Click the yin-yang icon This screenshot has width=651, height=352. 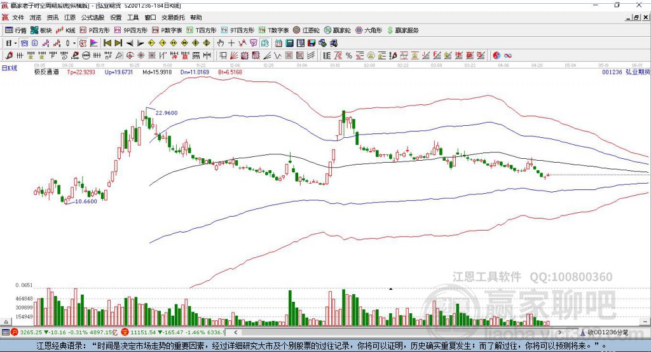pyautogui.click(x=497, y=56)
